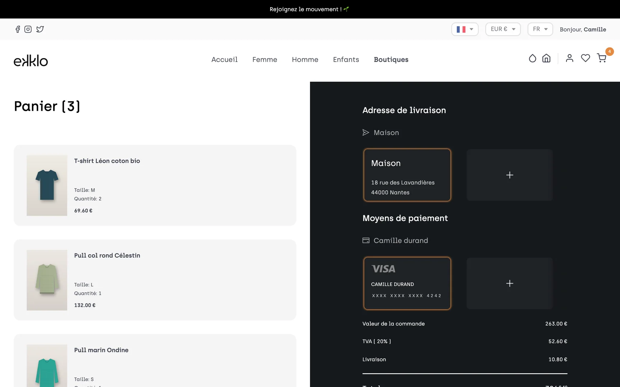Click the Taille: L label

84,285
